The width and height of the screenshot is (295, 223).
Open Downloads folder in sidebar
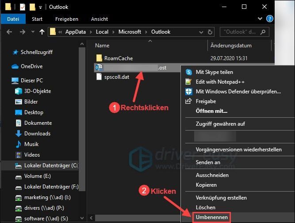pyautogui.click(x=37, y=134)
